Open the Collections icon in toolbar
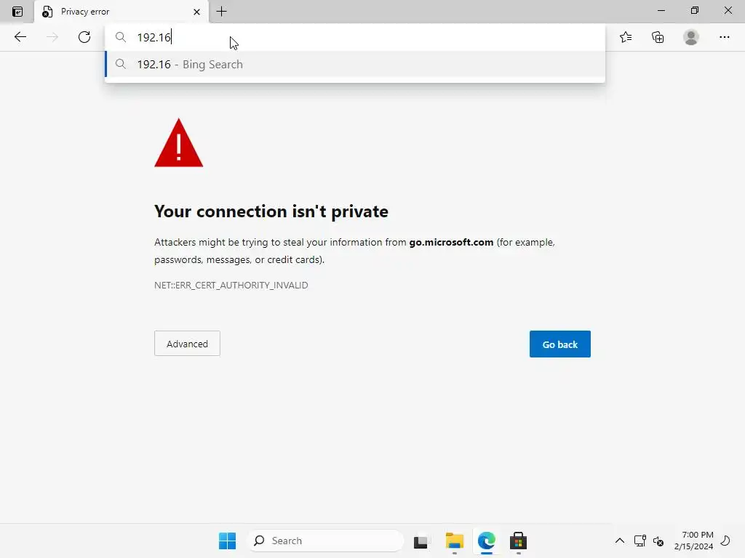 click(658, 37)
